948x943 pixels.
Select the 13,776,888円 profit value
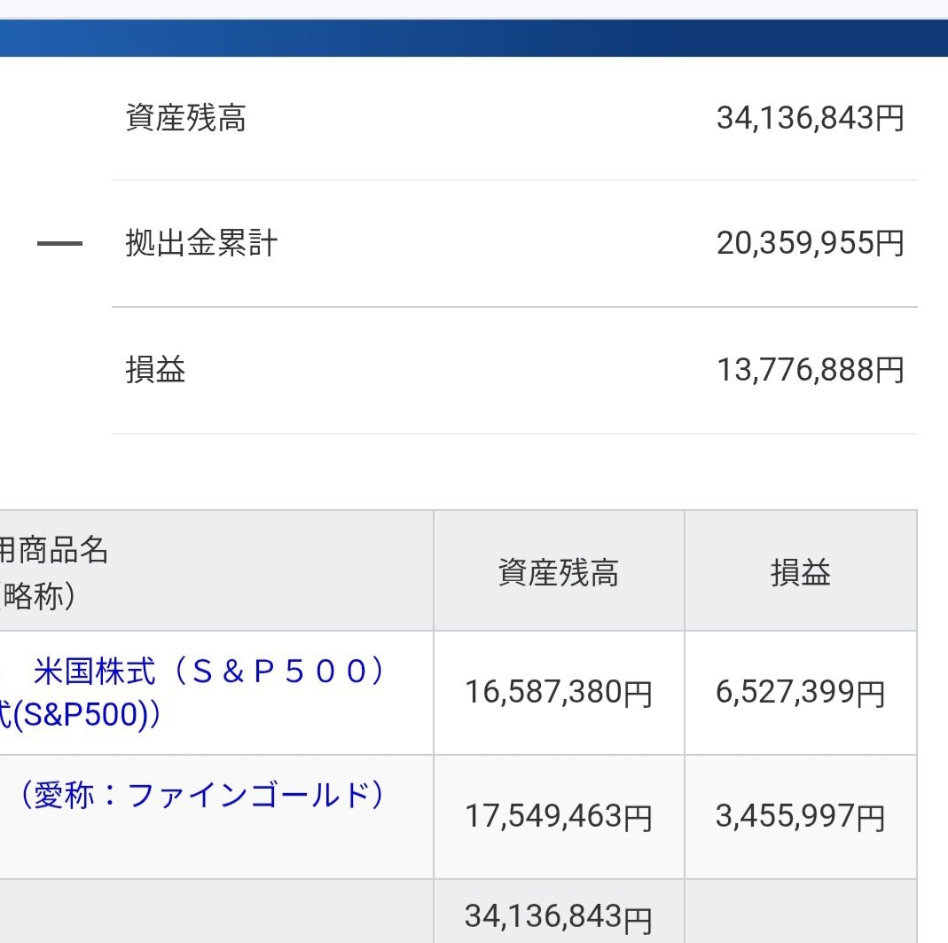pos(810,370)
